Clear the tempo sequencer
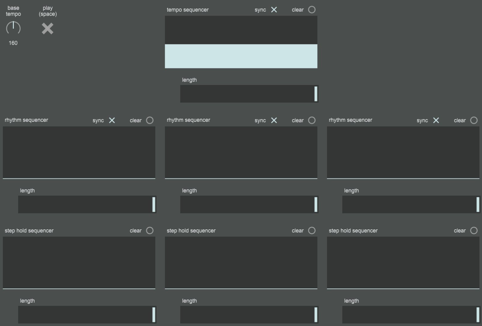The height and width of the screenshot is (326, 482). [x=312, y=10]
